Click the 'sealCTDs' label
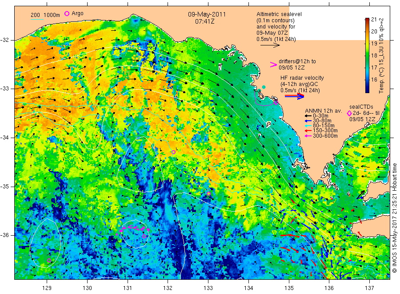400x294 pixels. click(x=361, y=107)
